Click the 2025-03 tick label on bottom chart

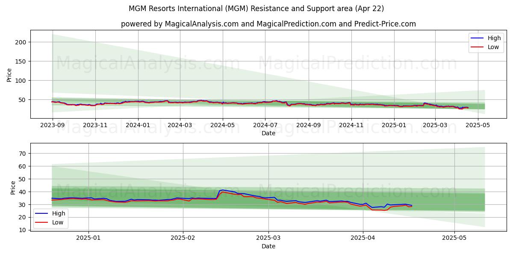268,238
